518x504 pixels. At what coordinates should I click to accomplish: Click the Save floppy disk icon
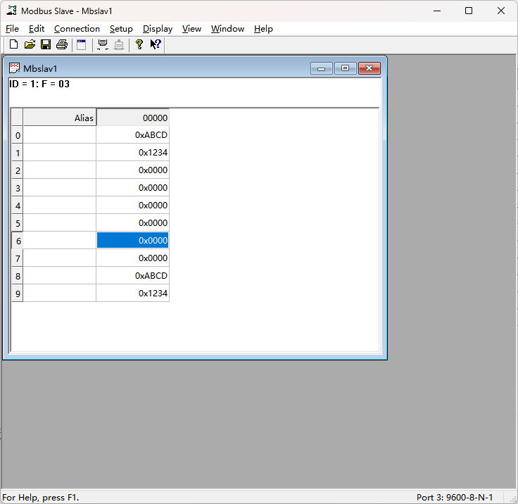tap(46, 44)
